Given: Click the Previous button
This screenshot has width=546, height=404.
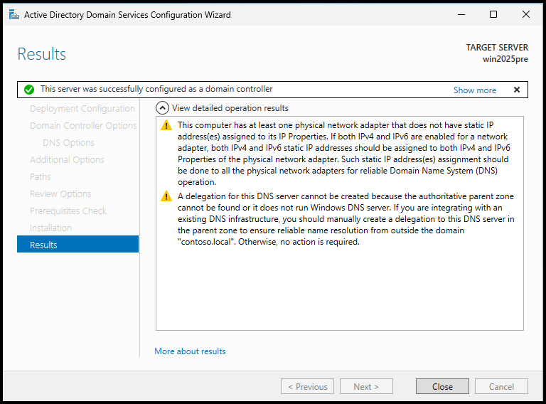Looking at the screenshot, I should click(x=307, y=387).
